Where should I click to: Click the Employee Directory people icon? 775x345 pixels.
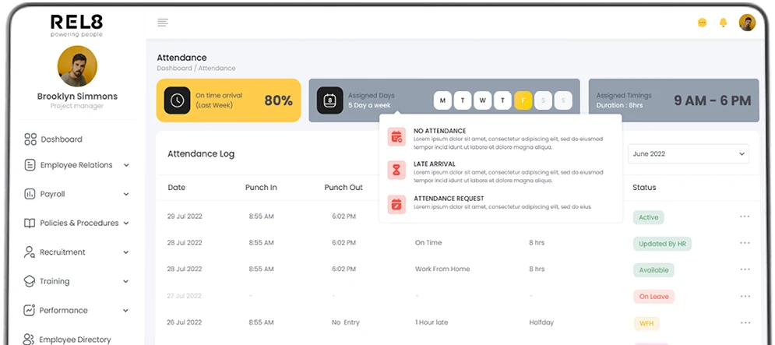[29, 340]
